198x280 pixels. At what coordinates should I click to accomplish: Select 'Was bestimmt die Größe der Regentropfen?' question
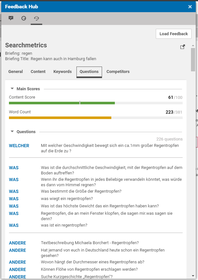pyautogui.click(x=81, y=191)
